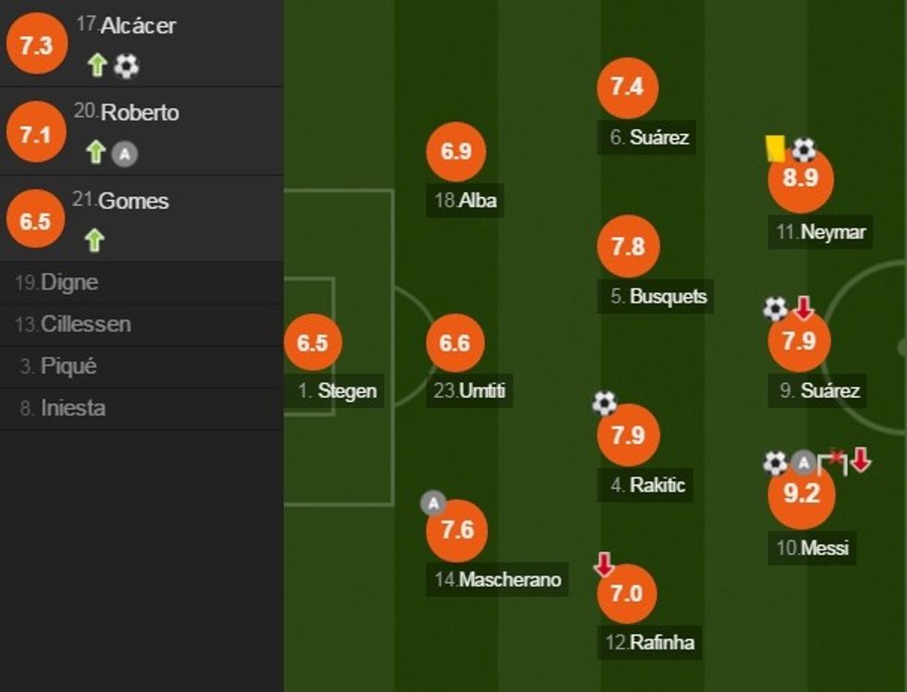
Task: Click Alcácer's 7.3 rating in the substitutes list
Action: tap(36, 45)
